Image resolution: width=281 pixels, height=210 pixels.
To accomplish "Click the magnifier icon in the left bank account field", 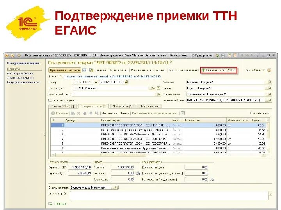I will (159, 94).
